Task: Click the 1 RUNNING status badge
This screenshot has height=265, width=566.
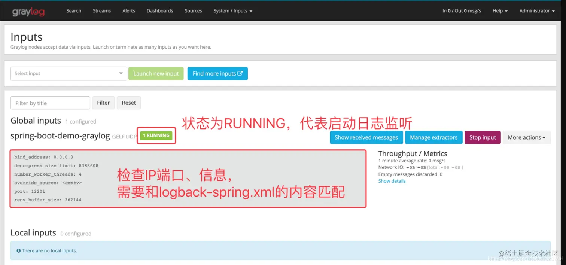Action: click(156, 135)
